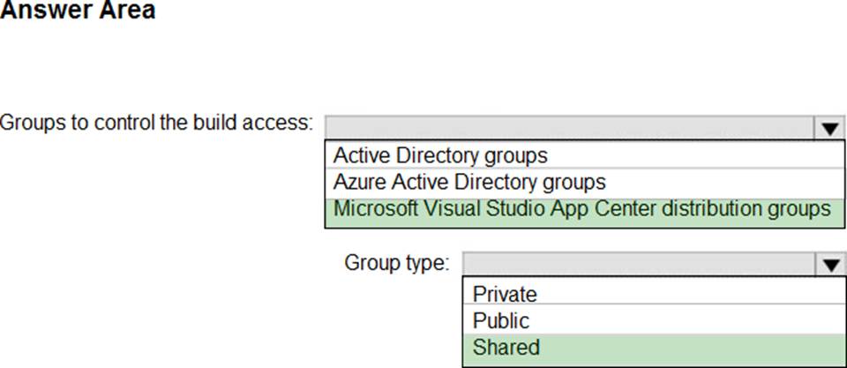Viewport: 847px width, 368px height.
Task: Select Microsoft Visual Studio App Center distribution groups
Action: 581,210
